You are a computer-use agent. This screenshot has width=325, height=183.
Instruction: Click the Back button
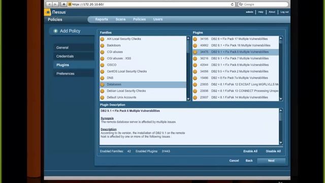(x=249, y=161)
